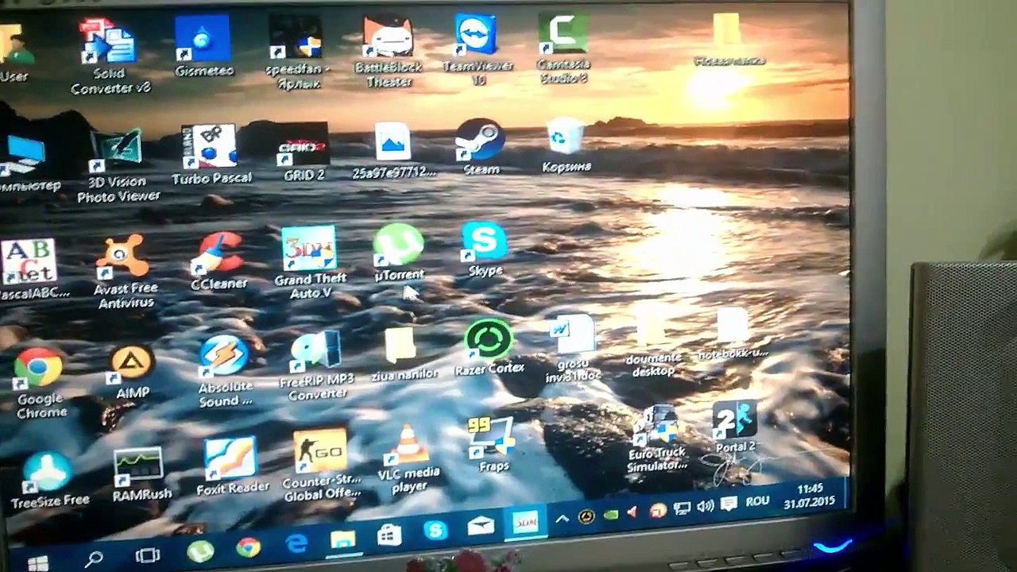1017x572 pixels.
Task: Open Google Chrome from the desktop
Action: 40,385
